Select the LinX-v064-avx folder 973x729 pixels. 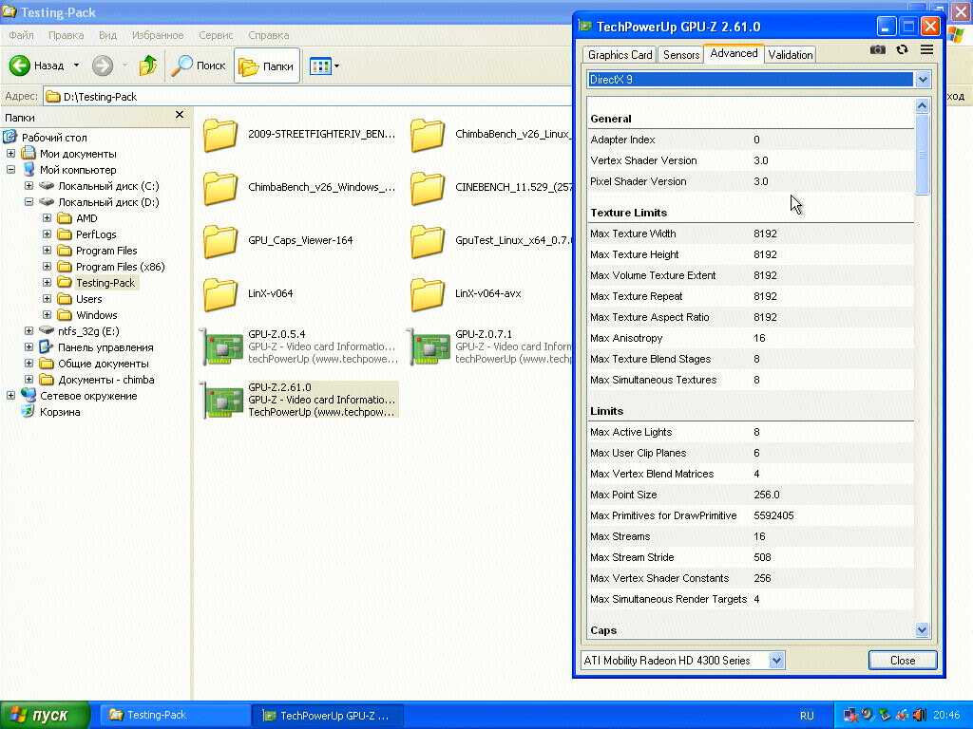point(466,294)
